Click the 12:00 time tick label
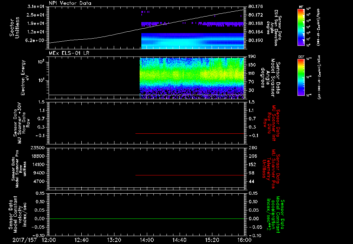The height and width of the screenshot is (244, 353). coord(49,240)
